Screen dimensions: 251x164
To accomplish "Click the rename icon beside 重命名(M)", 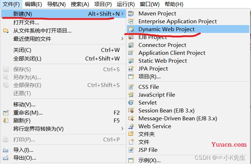I will (x=6, y=113).
